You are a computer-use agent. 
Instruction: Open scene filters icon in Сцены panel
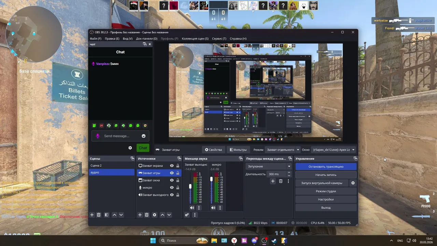pos(107,215)
